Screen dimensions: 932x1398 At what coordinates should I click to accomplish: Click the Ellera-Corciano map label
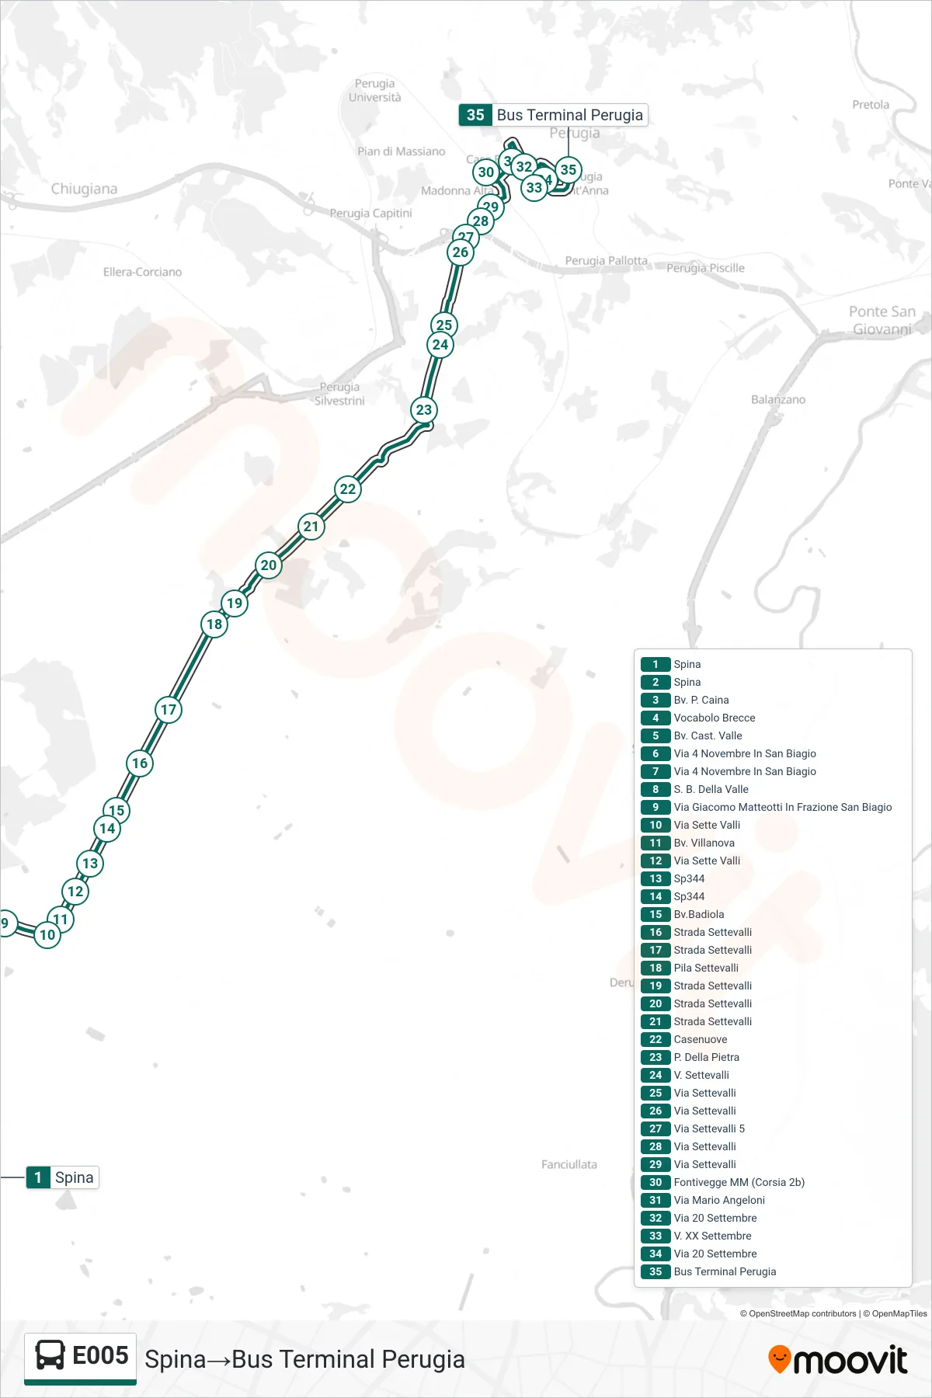point(142,272)
